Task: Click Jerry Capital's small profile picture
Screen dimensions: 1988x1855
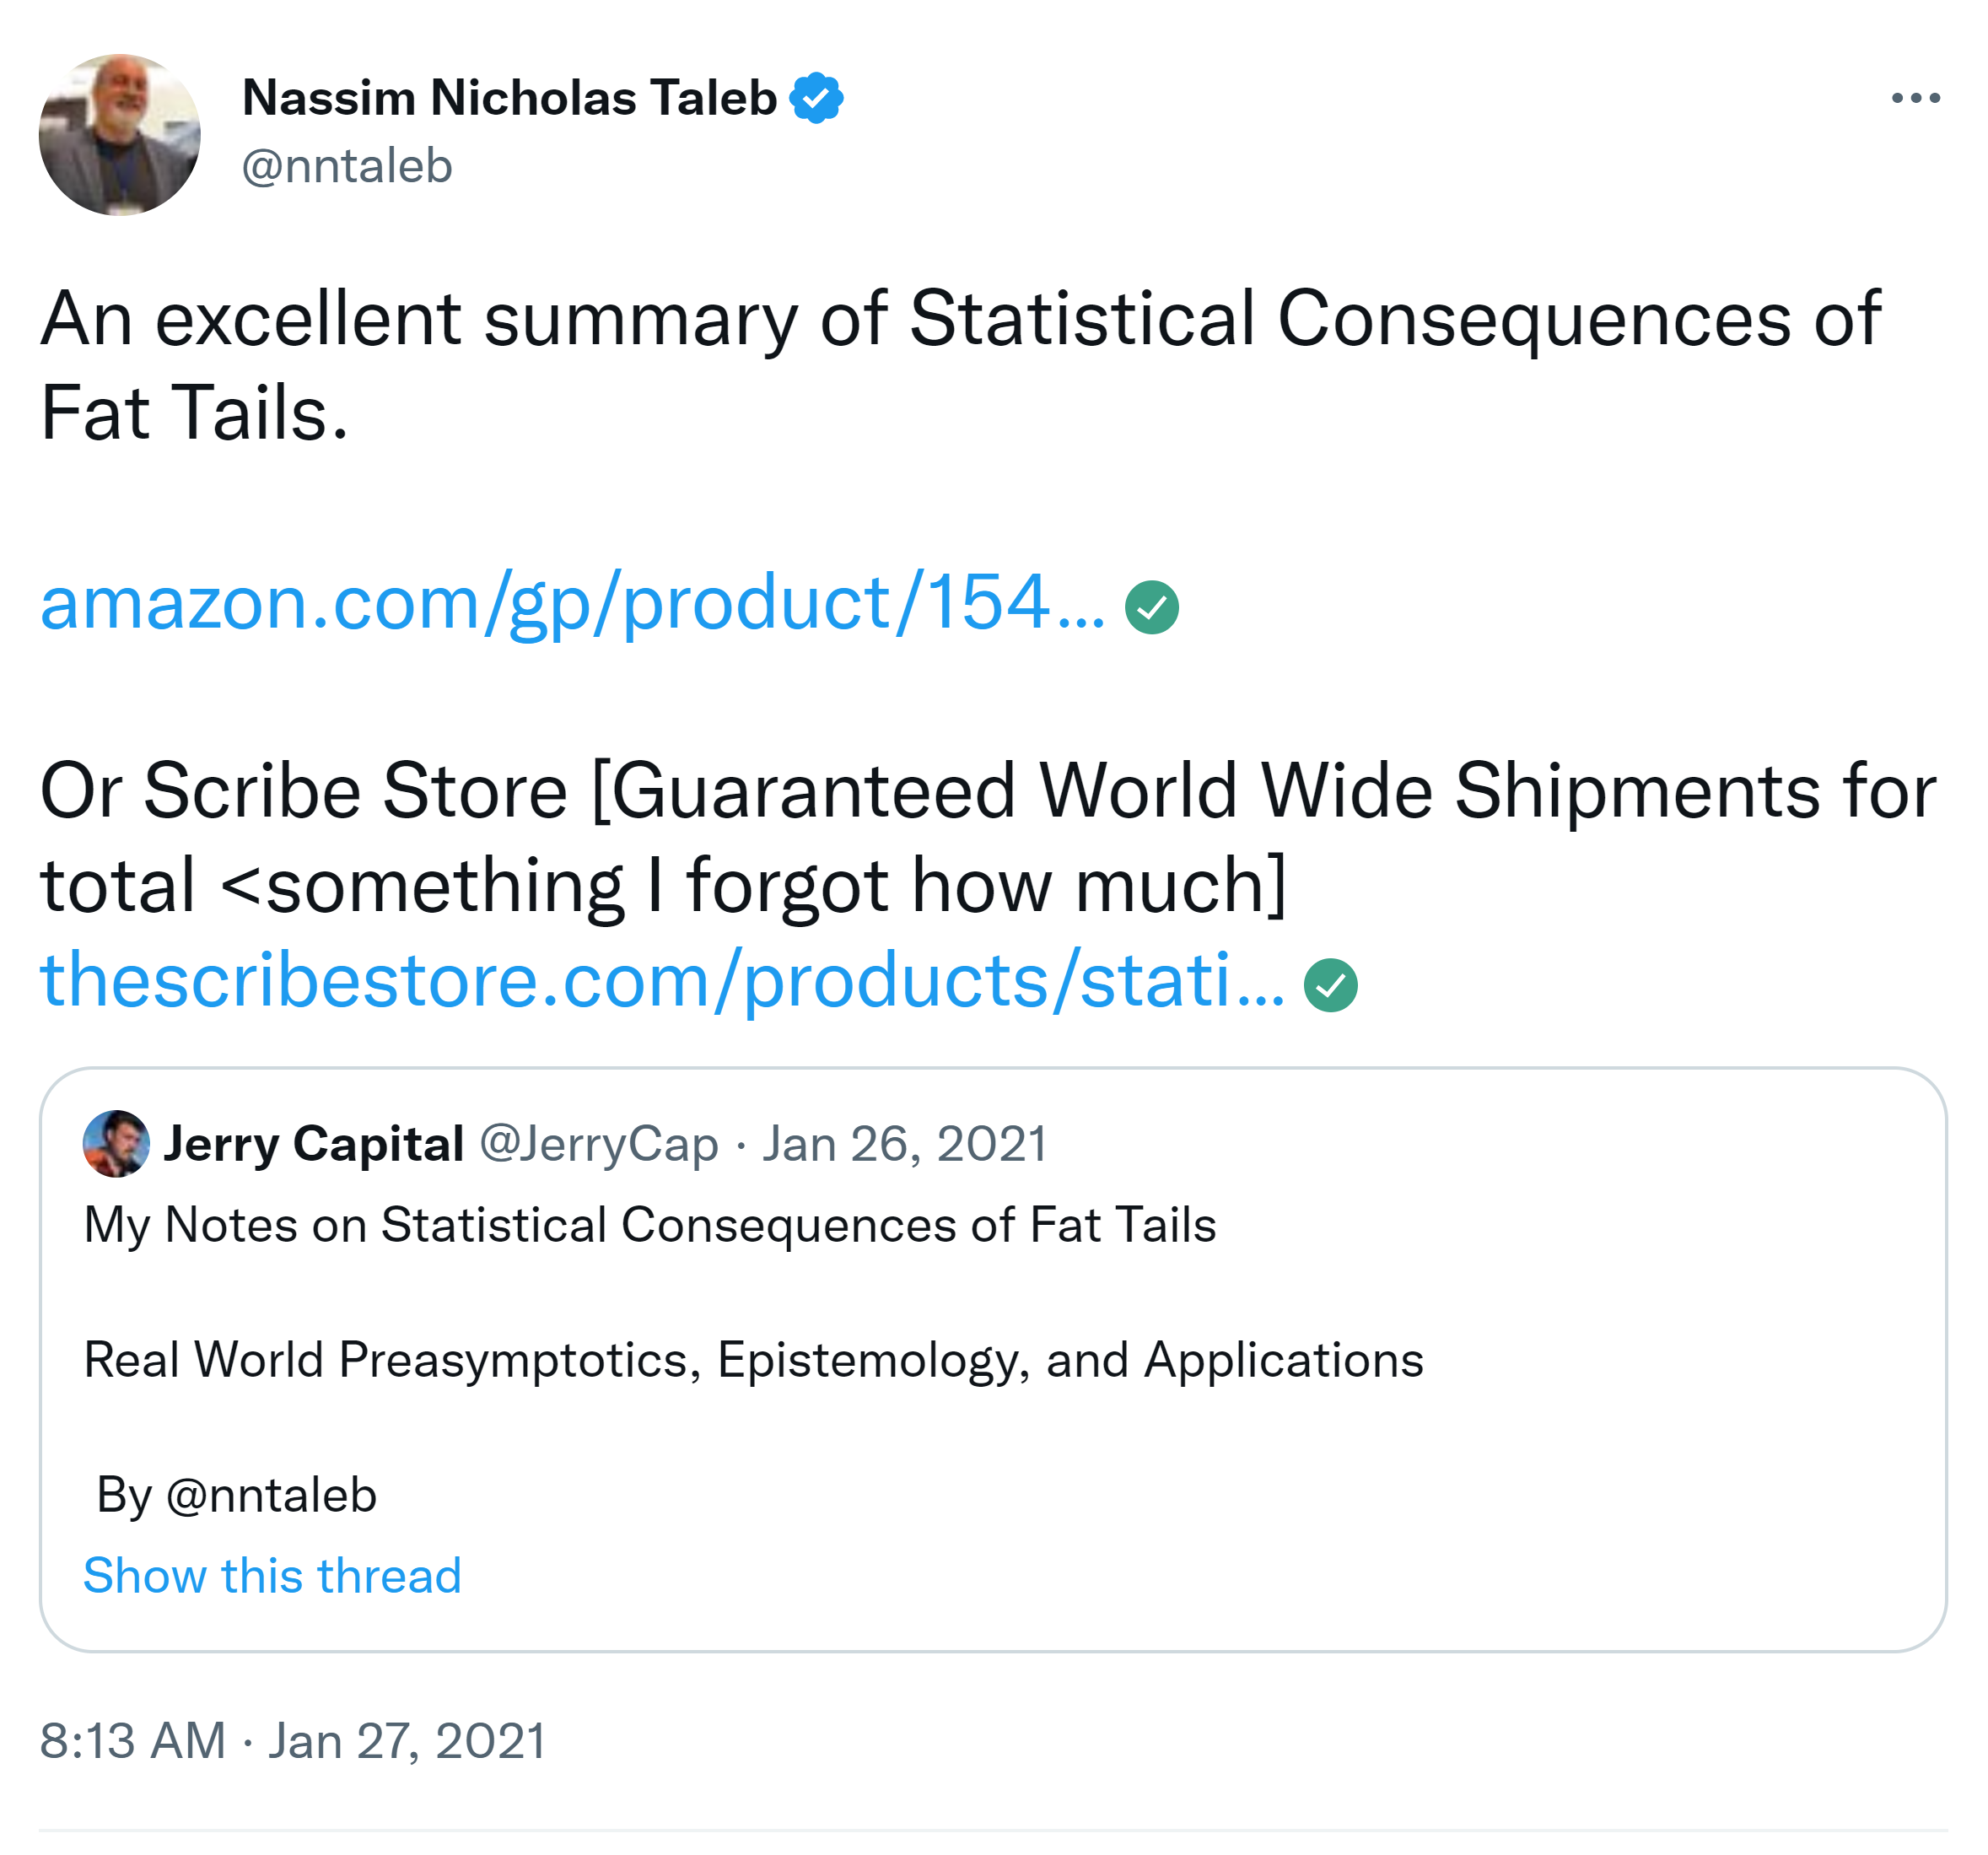Action: coord(116,1143)
